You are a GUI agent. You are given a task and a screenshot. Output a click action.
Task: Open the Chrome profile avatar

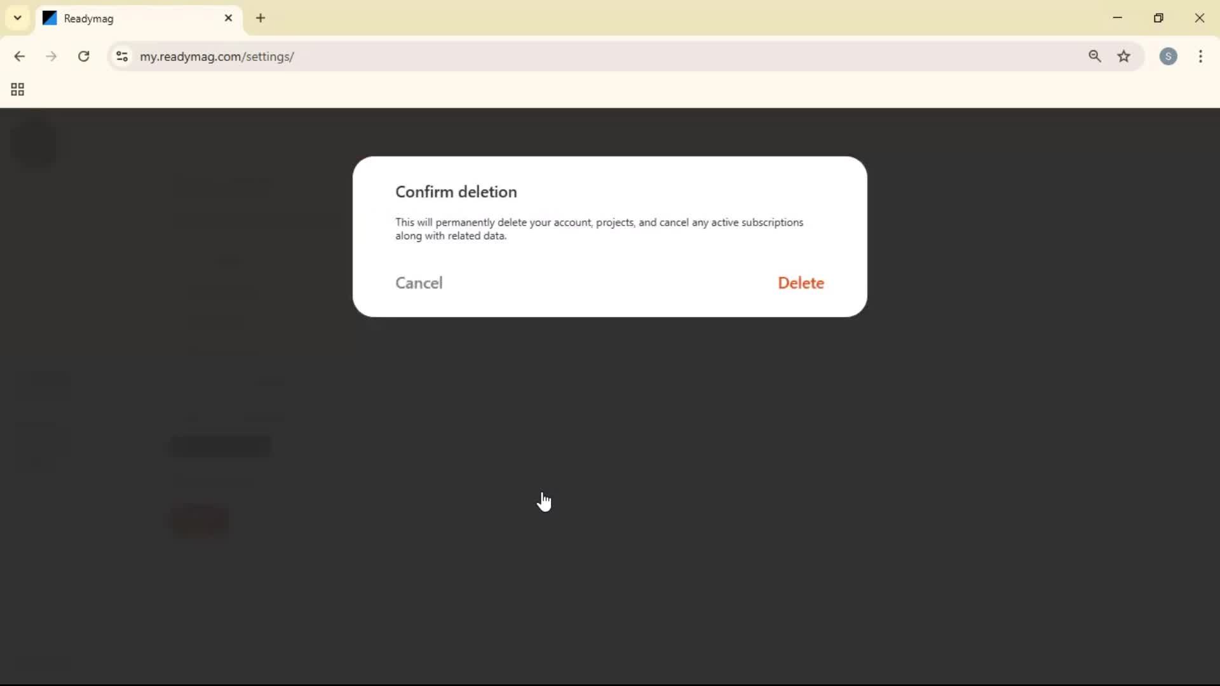(x=1168, y=57)
